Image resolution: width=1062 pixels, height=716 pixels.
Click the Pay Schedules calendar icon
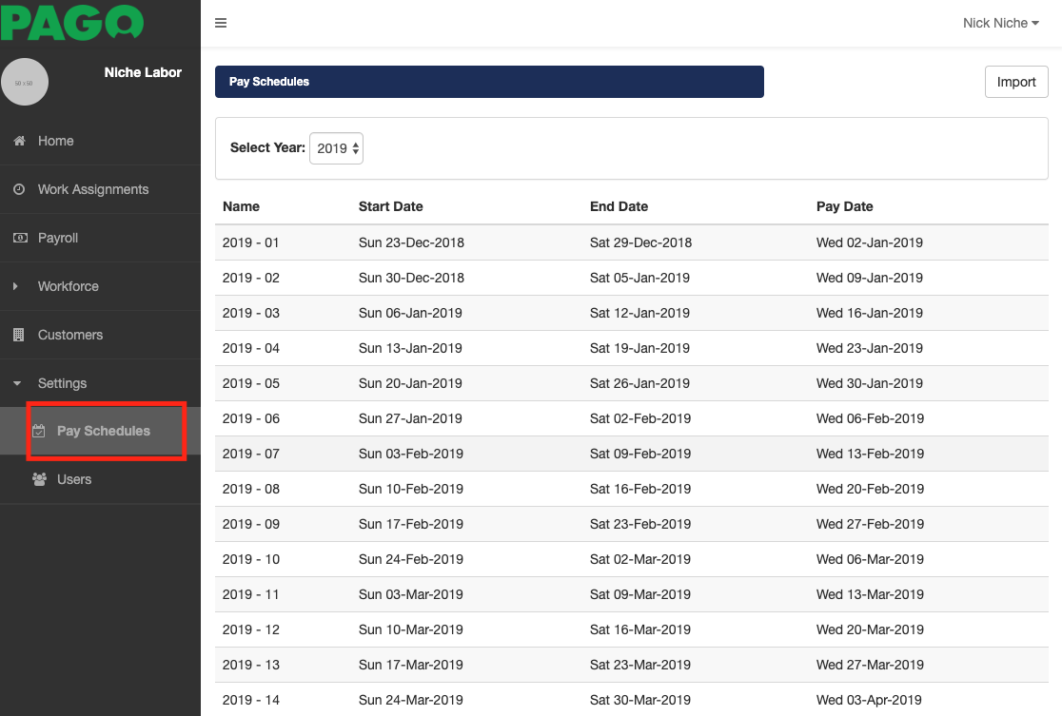coord(39,431)
